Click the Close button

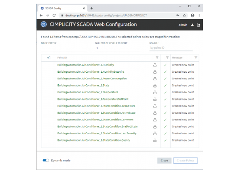pyautogui.click(x=164, y=161)
